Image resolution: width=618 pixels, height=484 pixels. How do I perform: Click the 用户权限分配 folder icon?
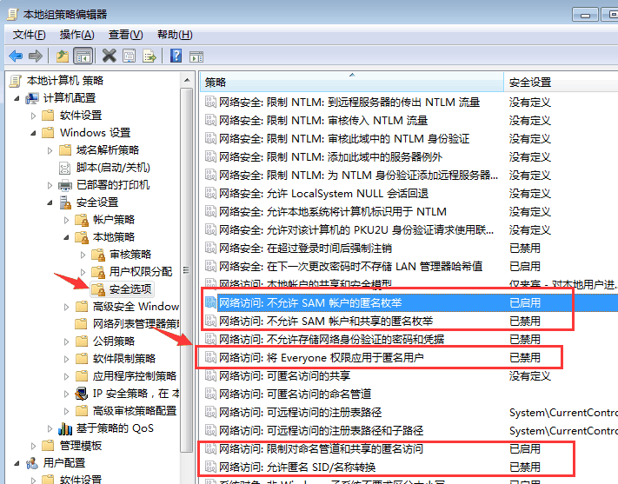tap(98, 272)
